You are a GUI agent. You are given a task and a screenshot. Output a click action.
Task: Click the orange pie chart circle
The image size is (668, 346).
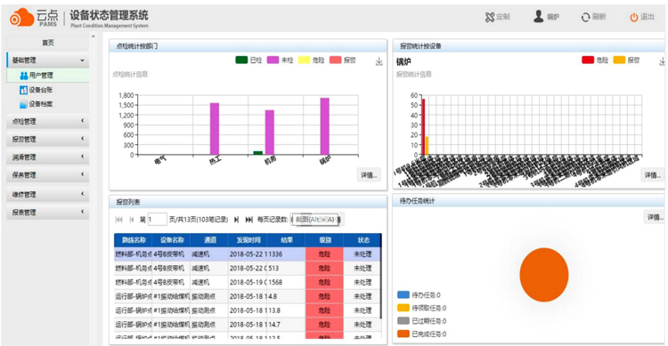(544, 275)
